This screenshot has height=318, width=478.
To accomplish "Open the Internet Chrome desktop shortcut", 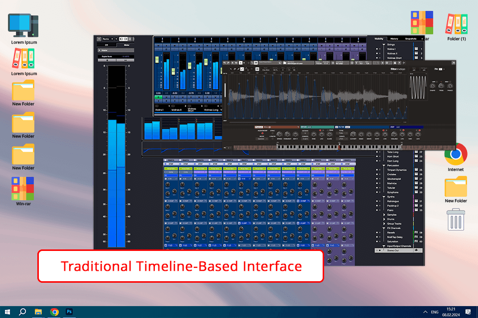I will click(456, 154).
